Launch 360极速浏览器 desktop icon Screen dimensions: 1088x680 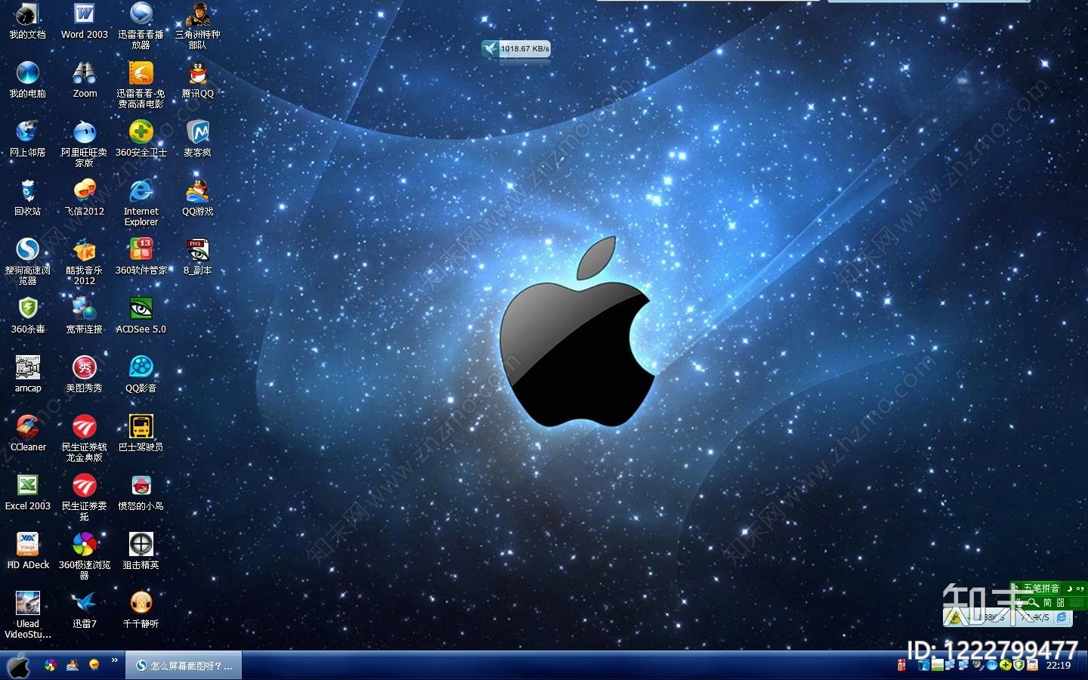(85, 556)
